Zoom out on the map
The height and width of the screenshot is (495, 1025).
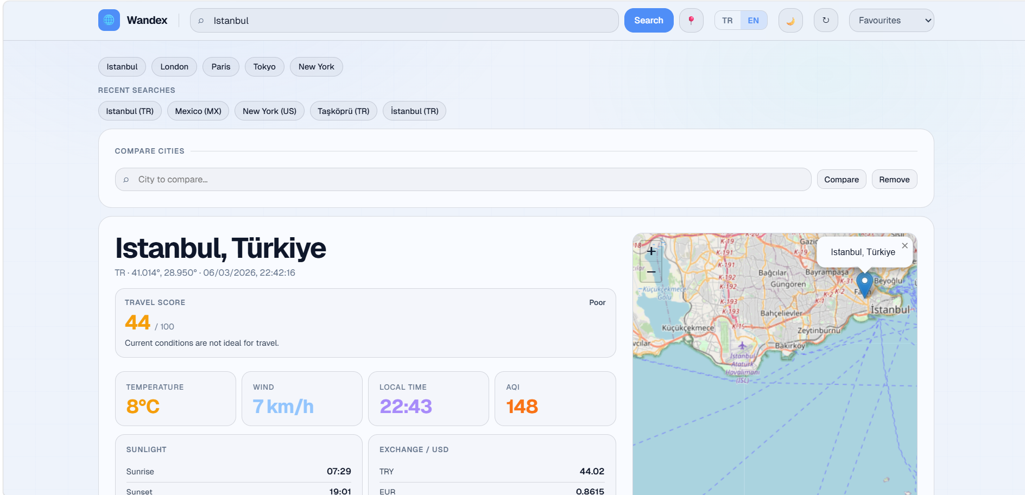(651, 271)
